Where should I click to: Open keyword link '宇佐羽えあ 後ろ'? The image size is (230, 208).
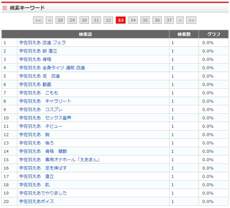[36, 143]
